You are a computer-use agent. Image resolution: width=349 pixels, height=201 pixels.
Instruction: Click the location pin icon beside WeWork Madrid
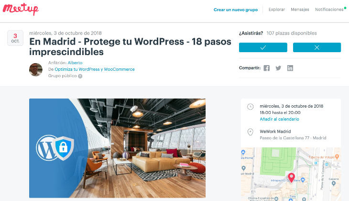[251, 132]
